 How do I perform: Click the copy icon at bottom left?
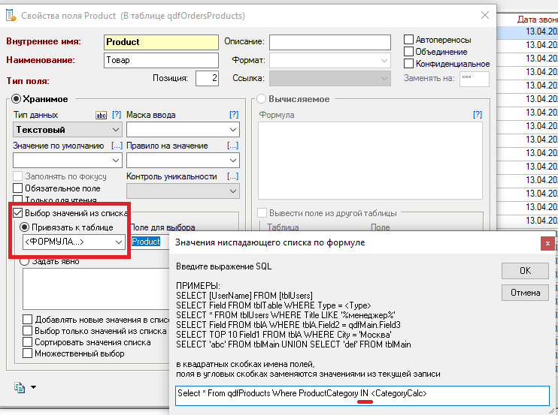tap(19, 386)
